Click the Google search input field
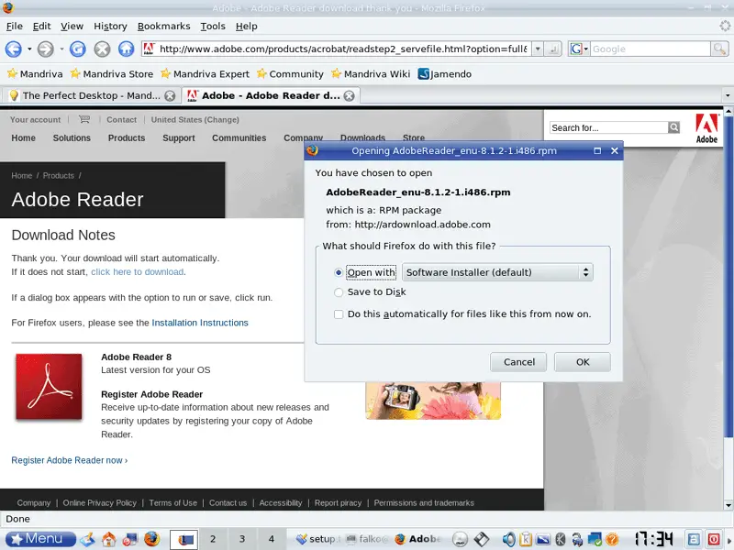Viewport: 734px width, 550px height. (x=651, y=49)
